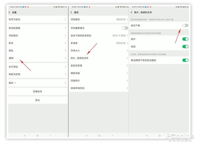This screenshot has width=197, height=144.
Task: Open 多语言 language selector
Action: coord(98,43)
